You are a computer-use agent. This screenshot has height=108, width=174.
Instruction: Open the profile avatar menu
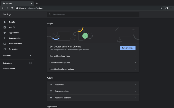click(167, 8)
